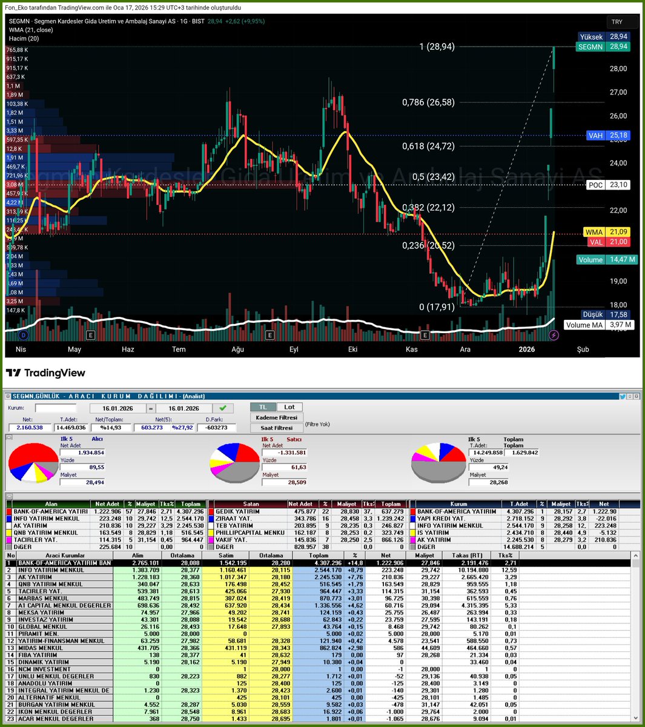
Task: Select the ACAR MENKUL DEGERLER row
Action: click(318, 719)
